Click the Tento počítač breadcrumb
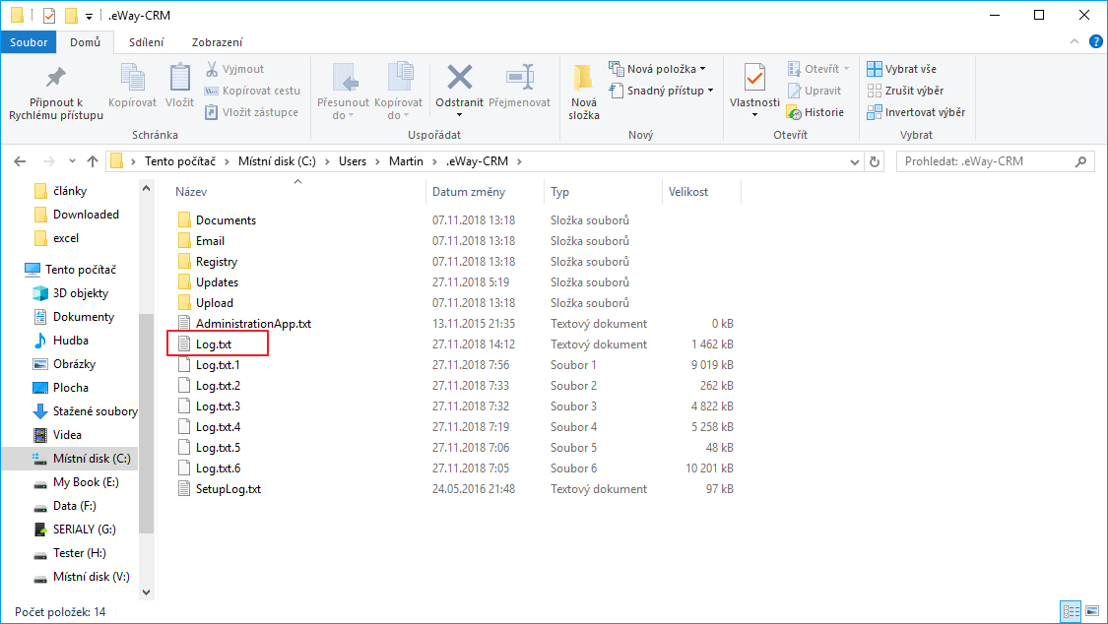1108x624 pixels. (180, 161)
